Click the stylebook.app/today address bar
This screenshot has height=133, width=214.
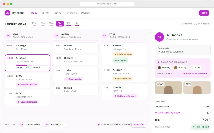point(107,4)
